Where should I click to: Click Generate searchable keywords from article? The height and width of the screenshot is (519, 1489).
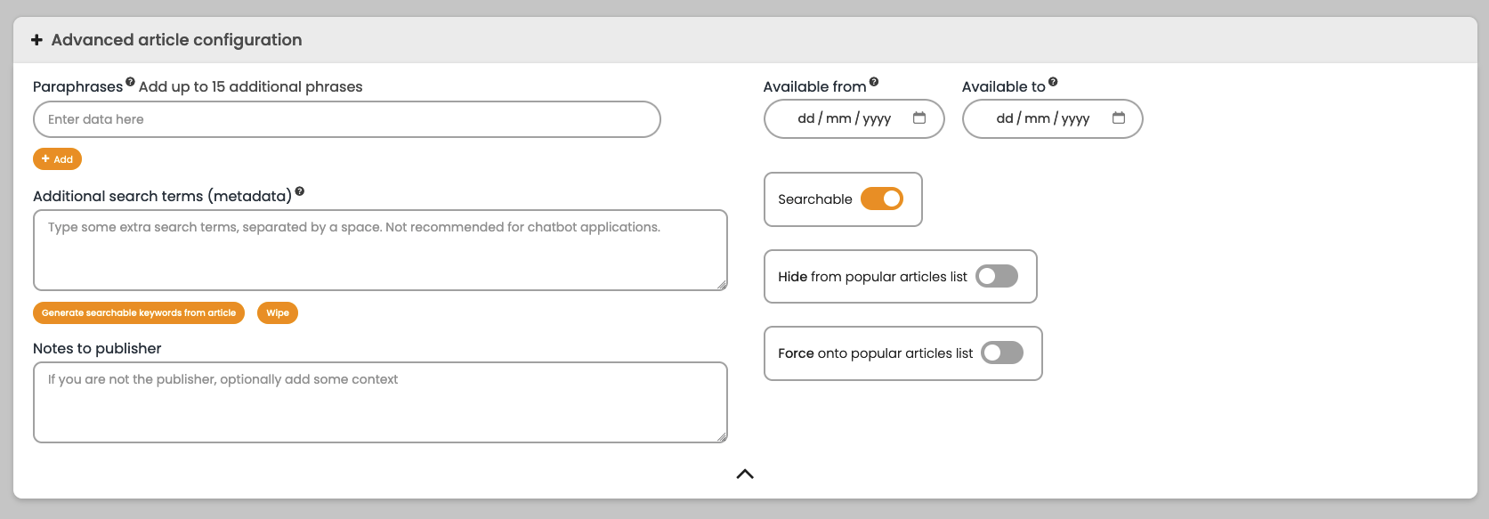pyautogui.click(x=139, y=312)
